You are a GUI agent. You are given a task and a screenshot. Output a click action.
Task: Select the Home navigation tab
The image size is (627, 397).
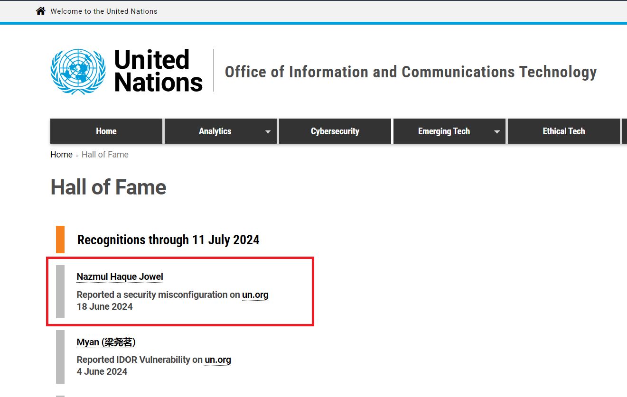106,131
